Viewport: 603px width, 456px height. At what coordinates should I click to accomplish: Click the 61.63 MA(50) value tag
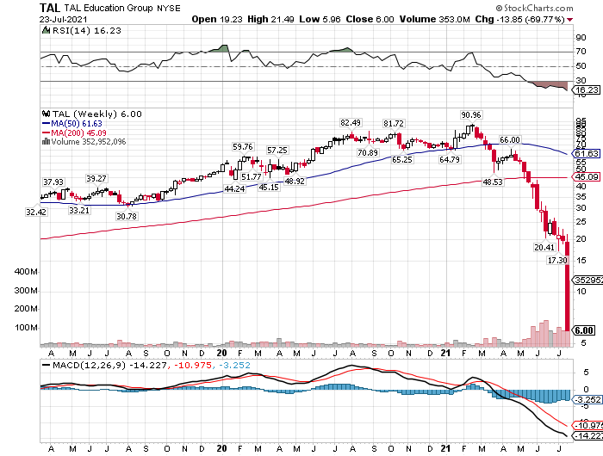click(x=587, y=154)
